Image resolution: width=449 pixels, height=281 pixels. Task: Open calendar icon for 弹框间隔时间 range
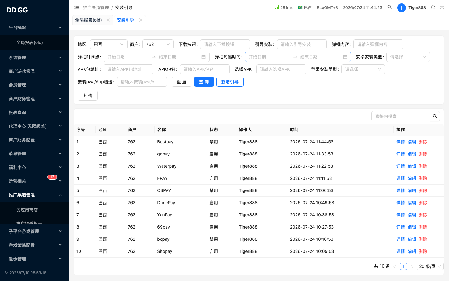(345, 57)
